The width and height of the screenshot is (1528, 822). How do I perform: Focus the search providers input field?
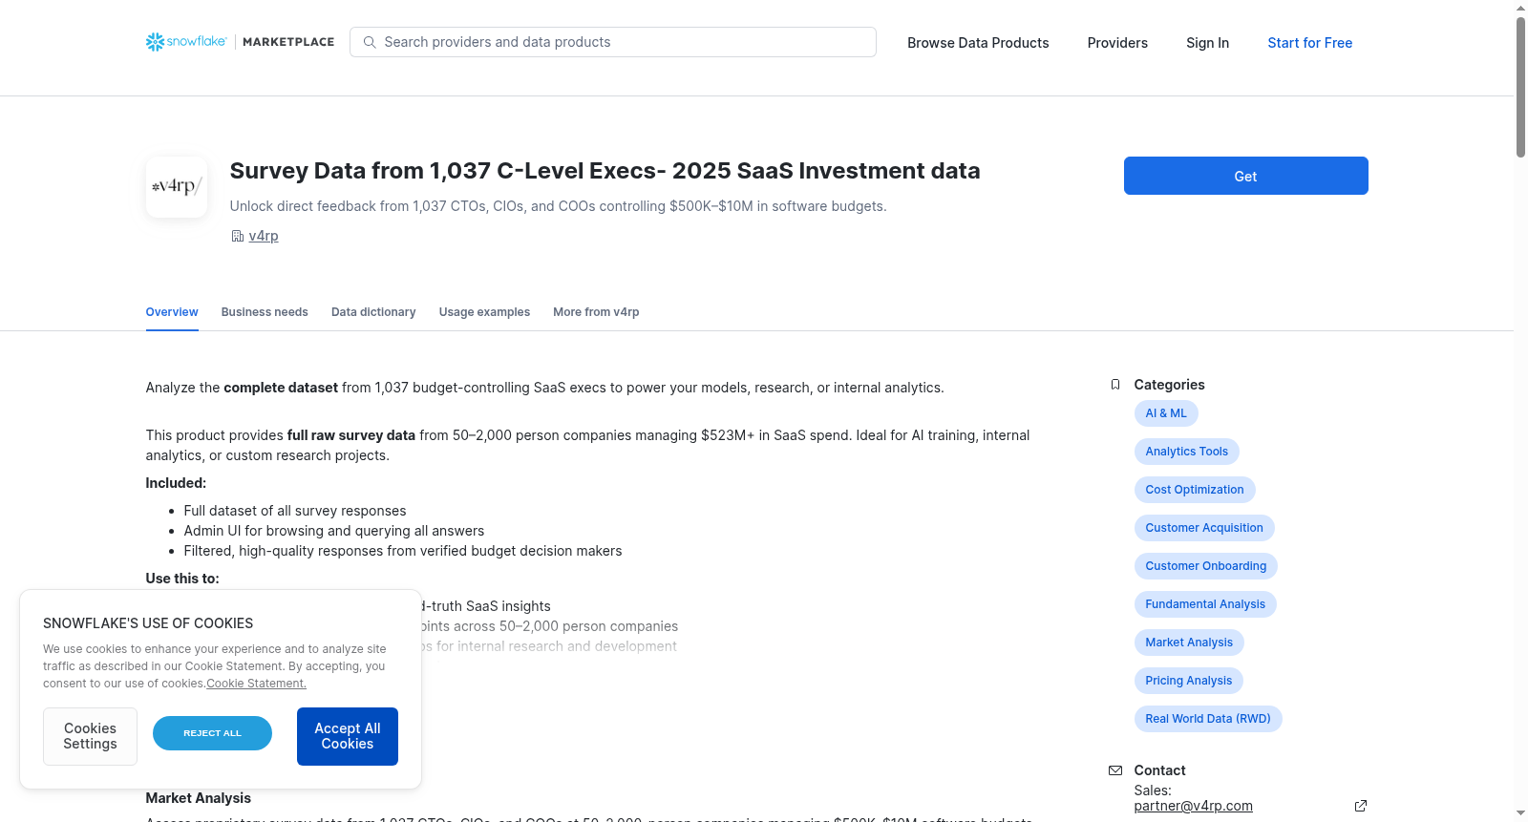coord(613,42)
